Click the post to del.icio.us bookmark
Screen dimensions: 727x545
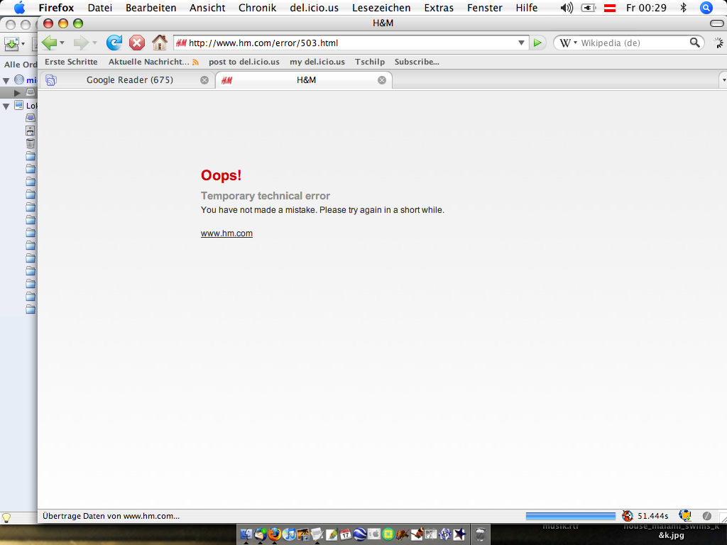244,62
